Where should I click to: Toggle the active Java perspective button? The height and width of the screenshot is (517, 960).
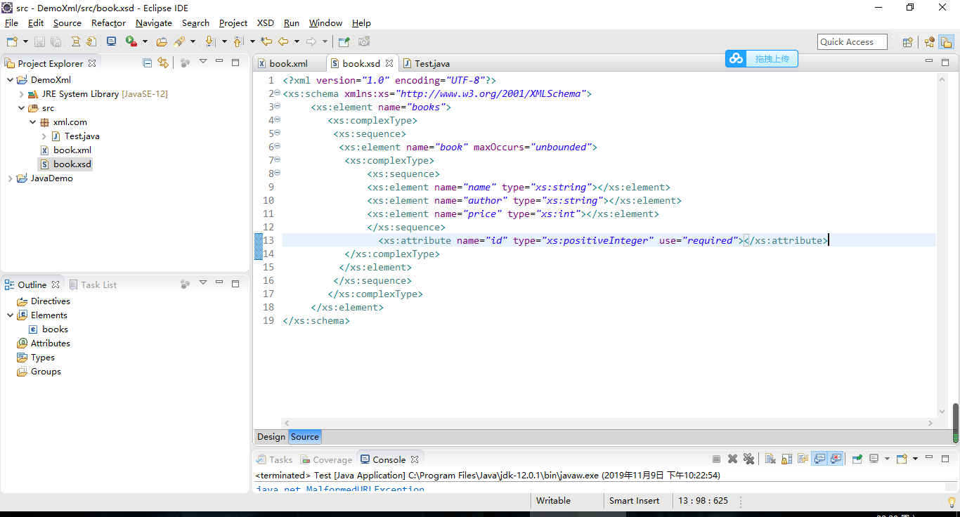click(946, 42)
